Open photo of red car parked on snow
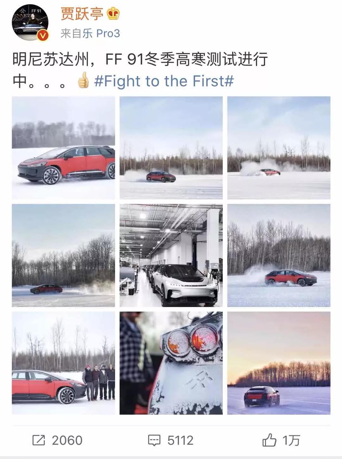Image resolution: width=342 pixels, height=459 pixels. pos(63,148)
